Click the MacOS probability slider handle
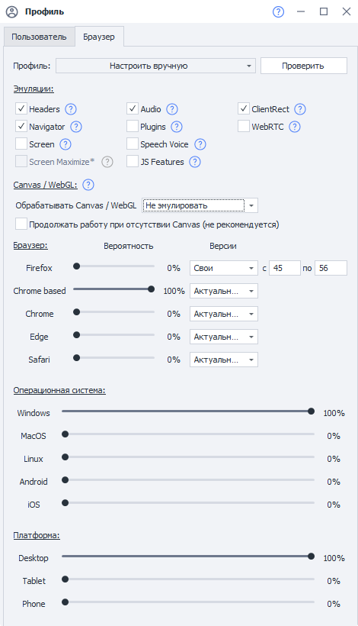Viewport: 358px width, 626px height. (65, 434)
